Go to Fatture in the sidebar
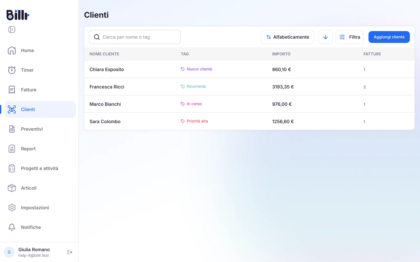This screenshot has height=262, width=420. [40, 90]
